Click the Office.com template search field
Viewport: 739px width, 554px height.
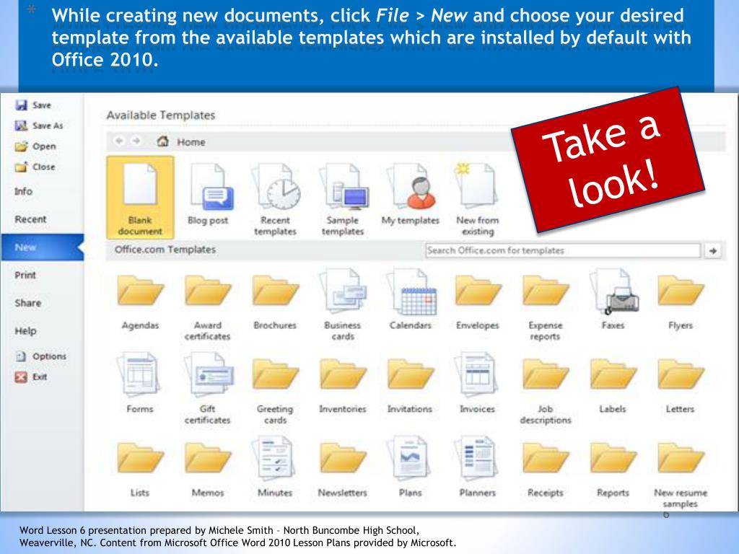click(563, 250)
